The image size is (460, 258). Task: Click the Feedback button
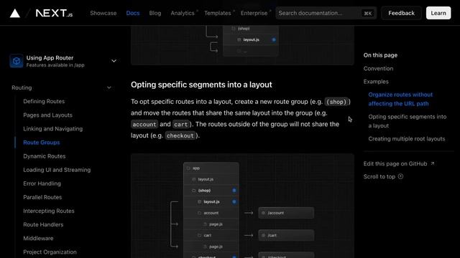click(x=401, y=13)
